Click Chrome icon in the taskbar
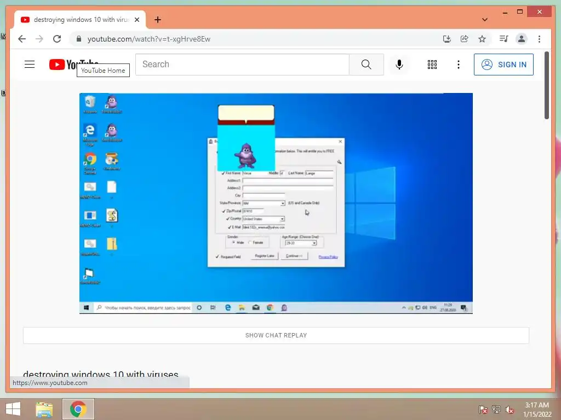Viewport: 561px width, 420px height. tap(78, 409)
